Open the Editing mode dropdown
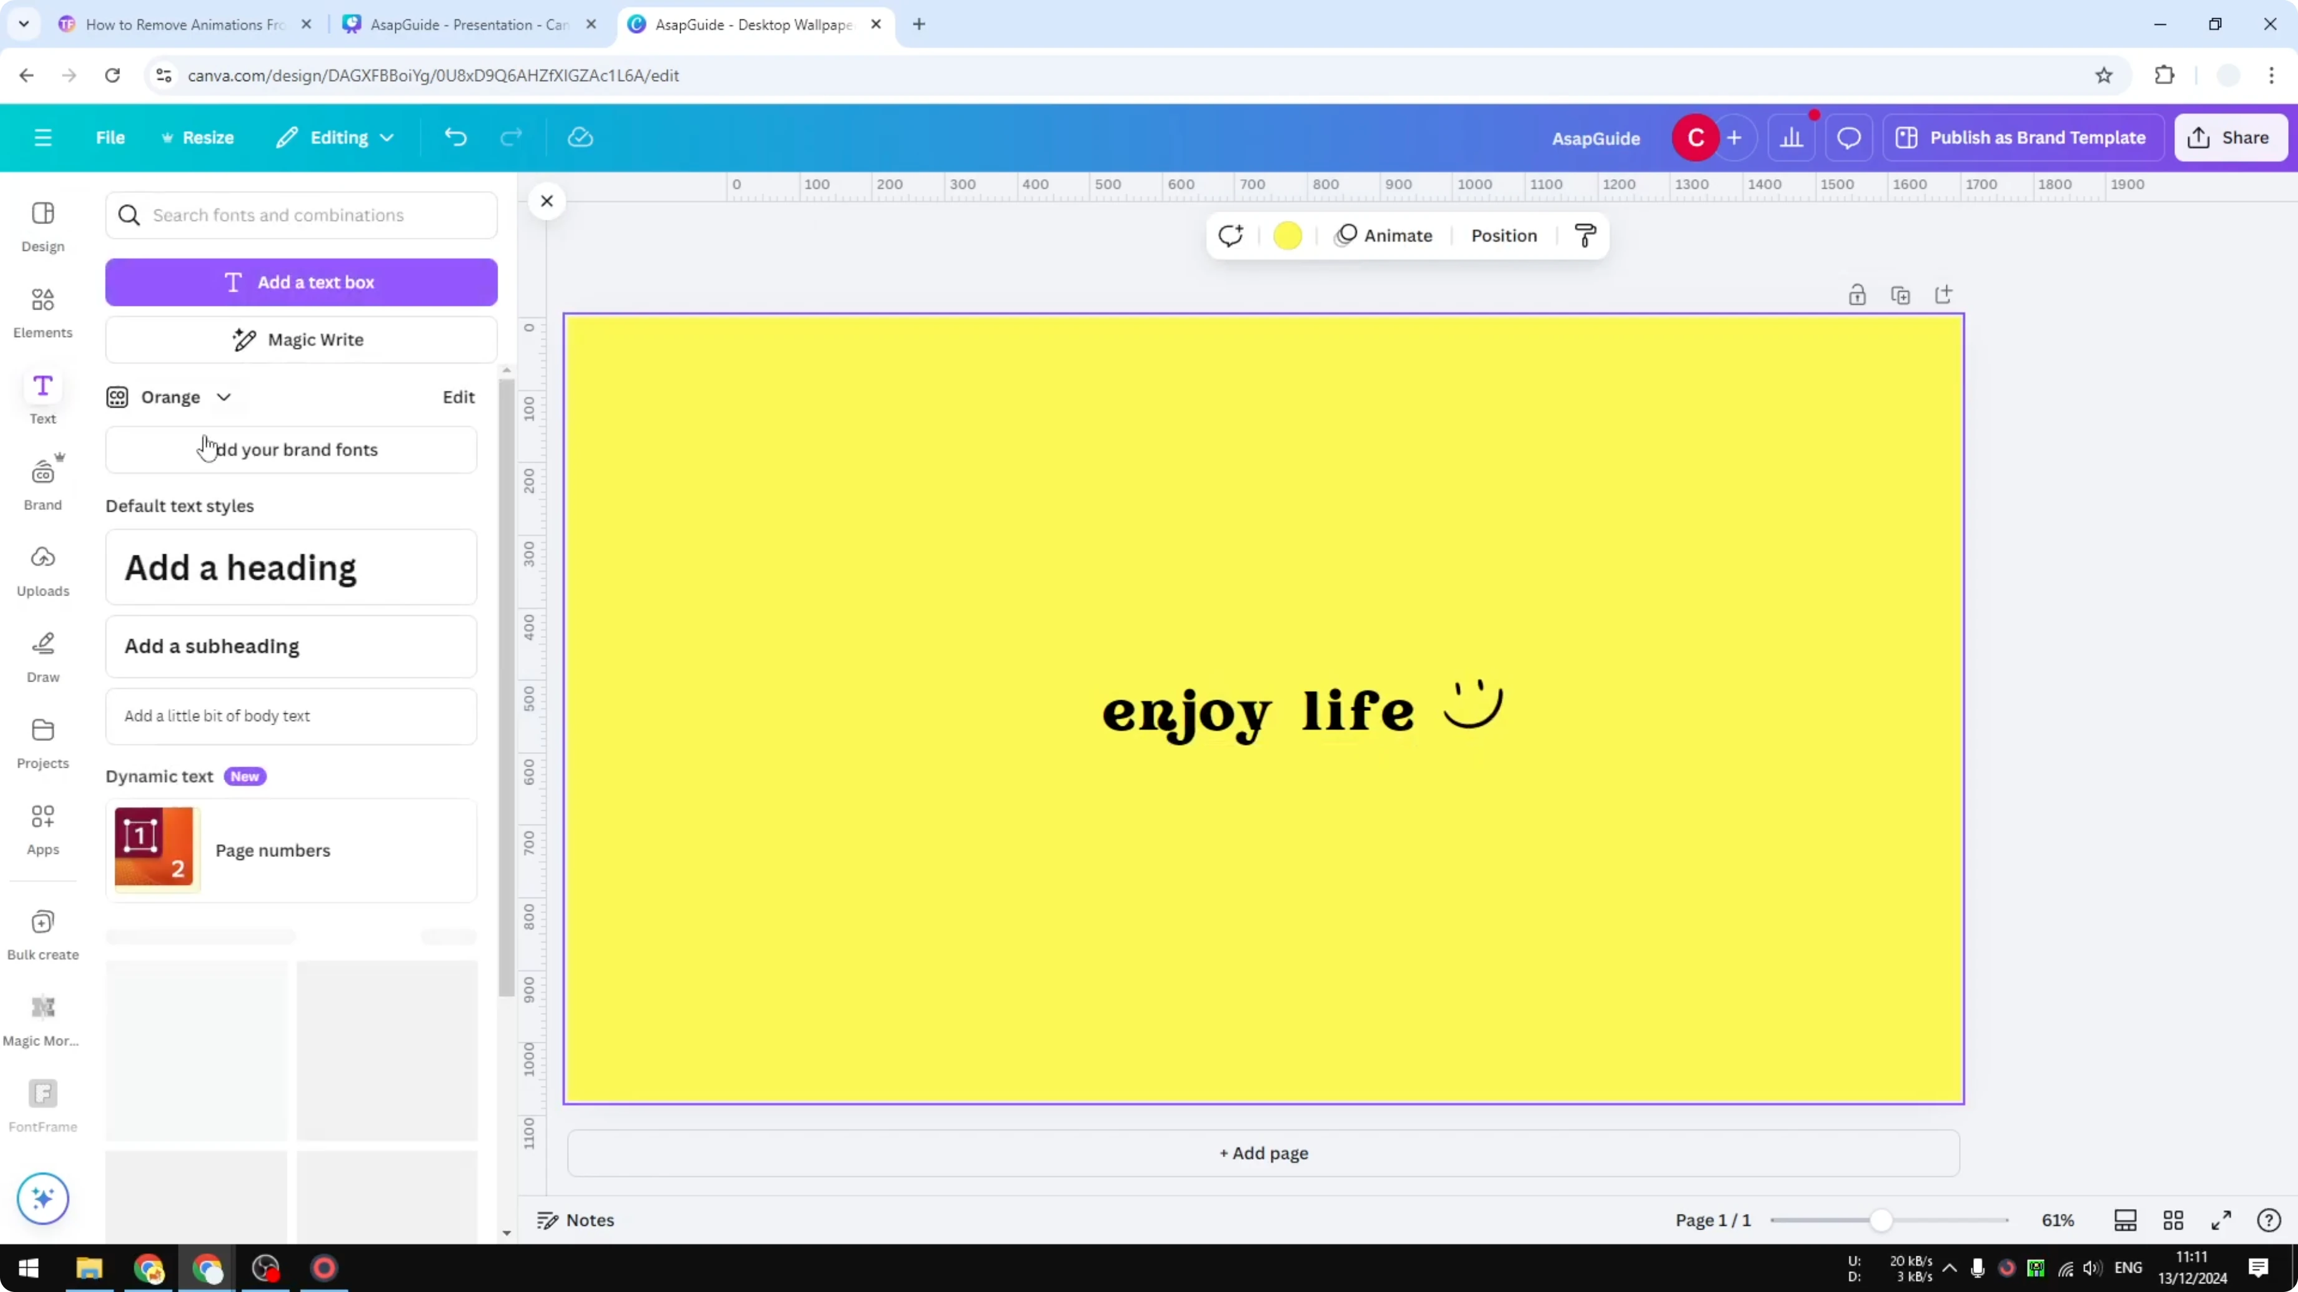The image size is (2298, 1292). (x=335, y=137)
